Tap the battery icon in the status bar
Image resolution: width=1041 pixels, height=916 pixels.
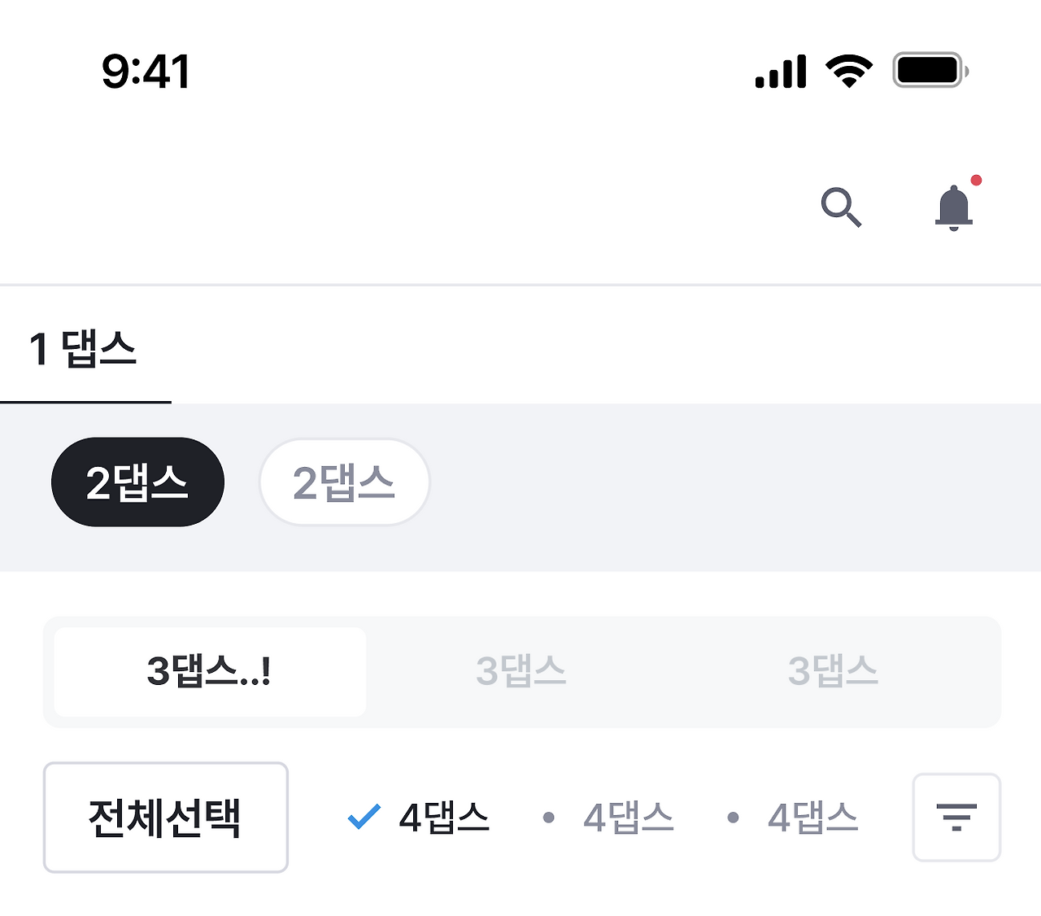coord(929,71)
